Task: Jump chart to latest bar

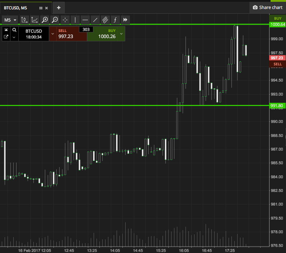Action: [x=125, y=20]
